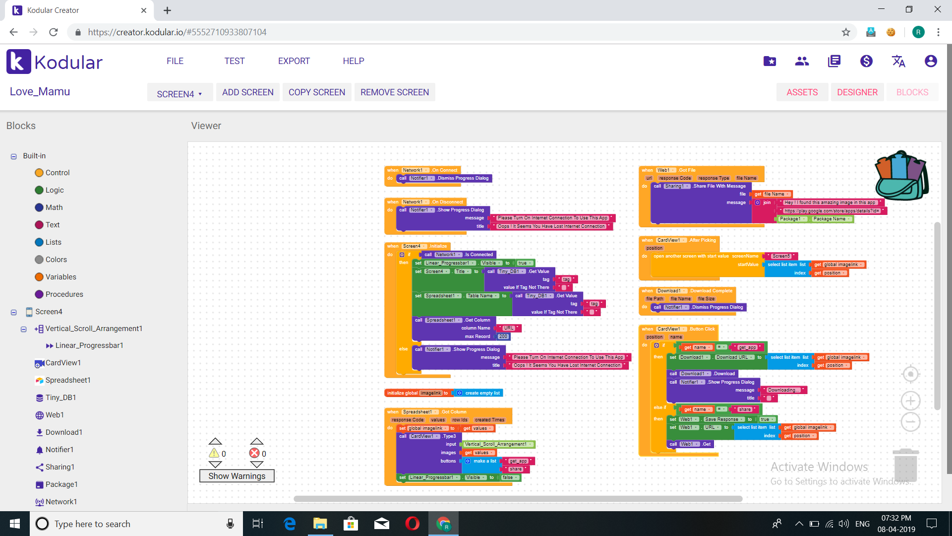This screenshot has height=536, width=952.
Task: Open the Control blocks category
Action: (52, 173)
